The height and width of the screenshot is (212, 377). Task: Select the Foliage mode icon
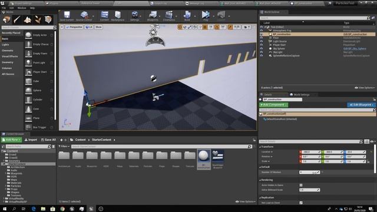point(38,19)
